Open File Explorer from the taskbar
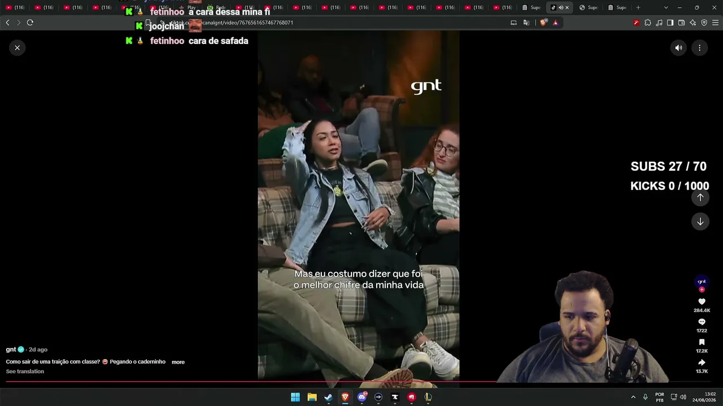Image resolution: width=723 pixels, height=406 pixels. click(x=312, y=397)
